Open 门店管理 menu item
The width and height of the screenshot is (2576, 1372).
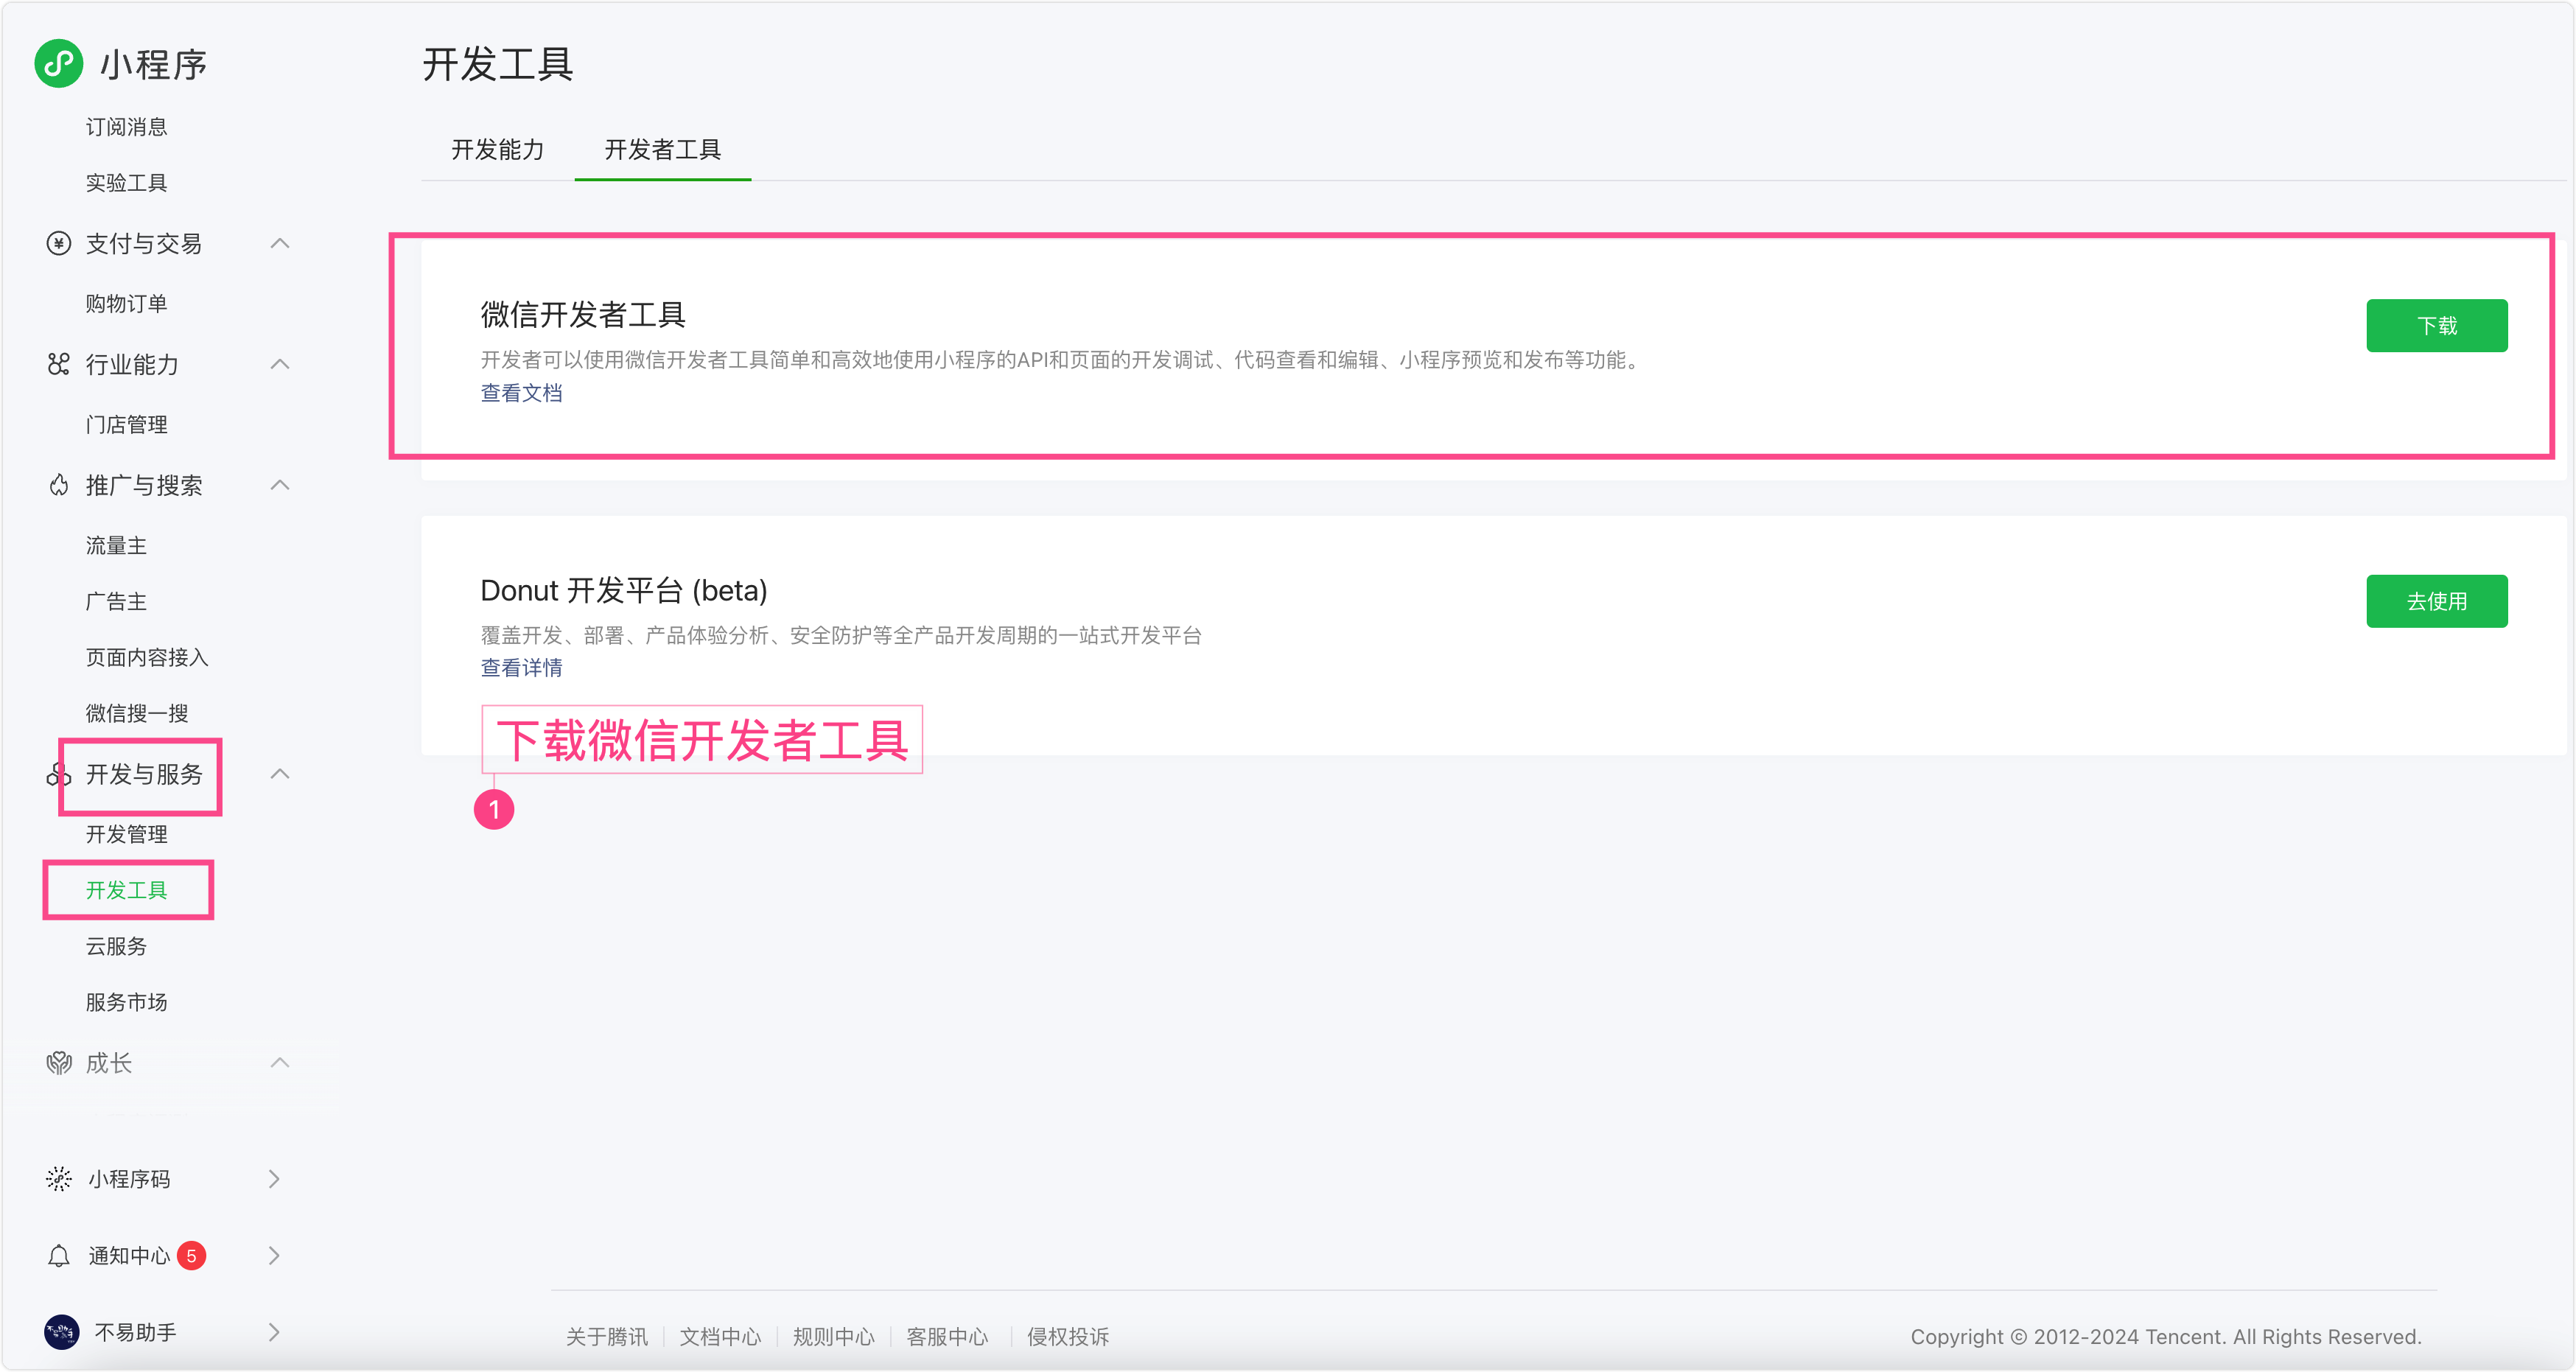click(x=126, y=425)
